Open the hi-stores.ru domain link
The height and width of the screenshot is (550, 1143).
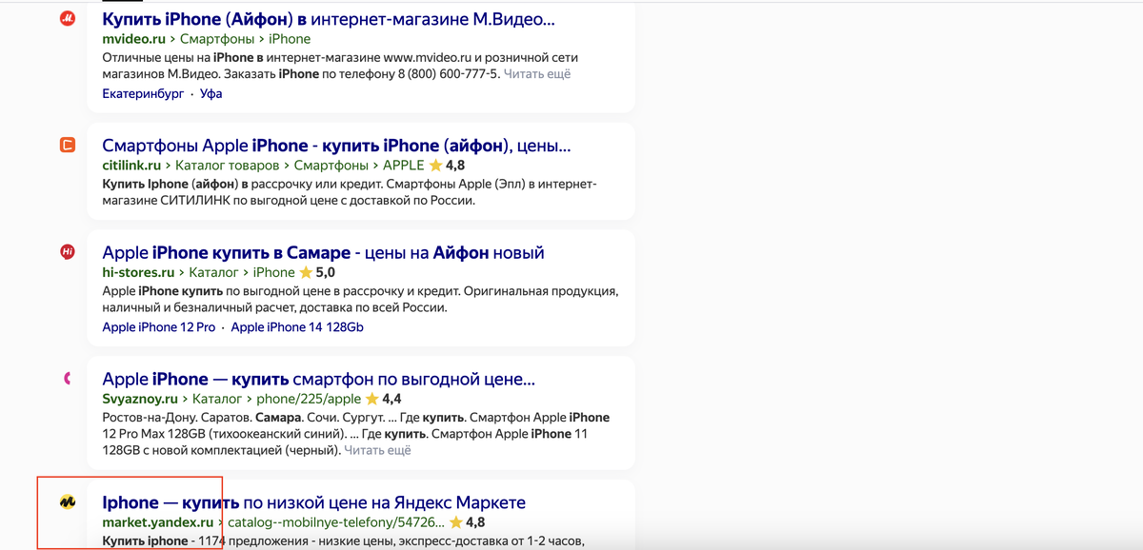click(136, 272)
